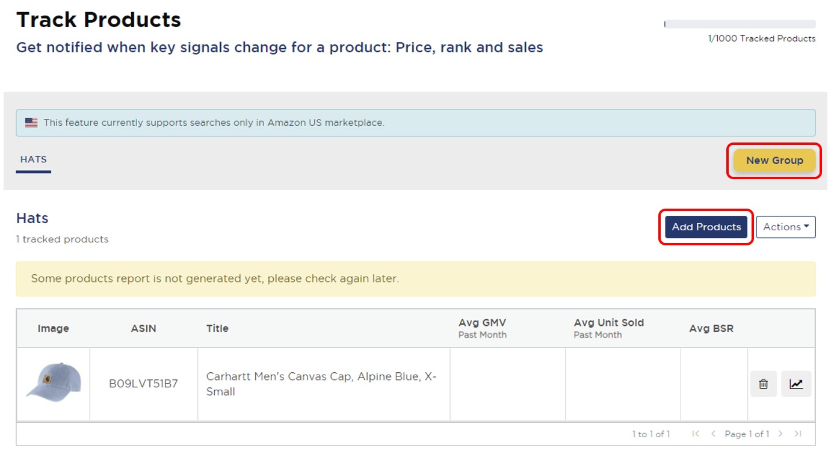831x463 pixels.
Task: Click the US flag marketplace icon
Action: click(31, 121)
